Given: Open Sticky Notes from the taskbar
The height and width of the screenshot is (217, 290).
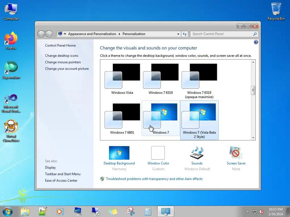Looking at the screenshot, I should (x=113, y=211).
